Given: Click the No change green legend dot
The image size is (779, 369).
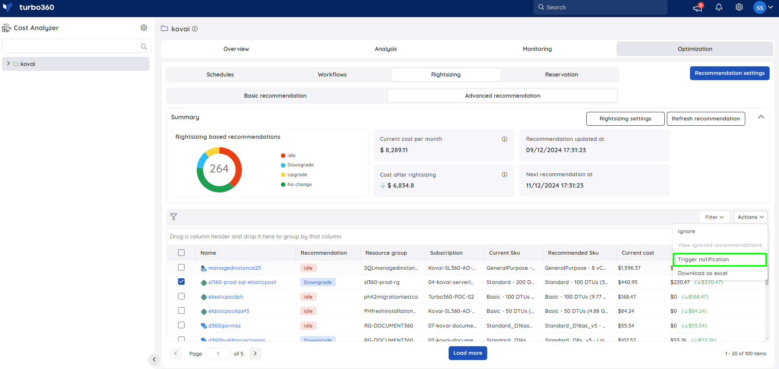Looking at the screenshot, I should tap(283, 185).
